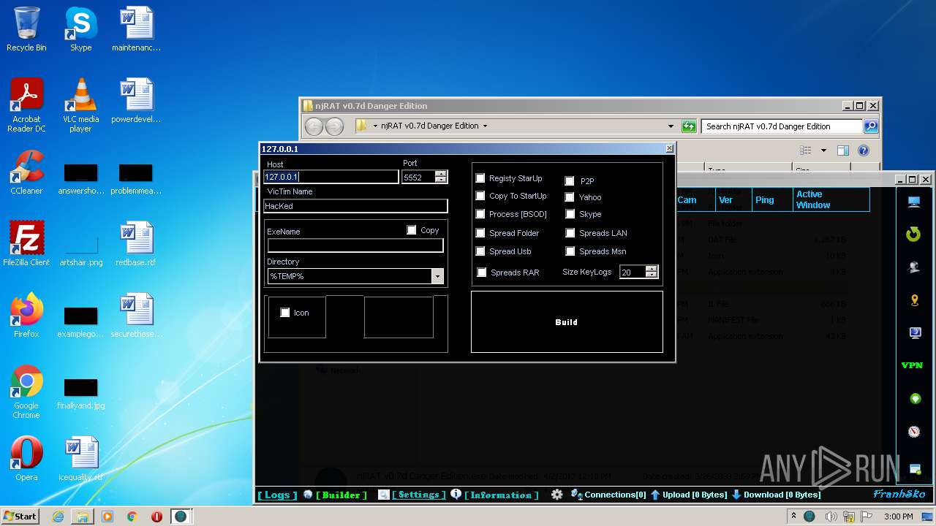936x526 pixels.
Task: Click the Cam column header
Action: coord(695,199)
